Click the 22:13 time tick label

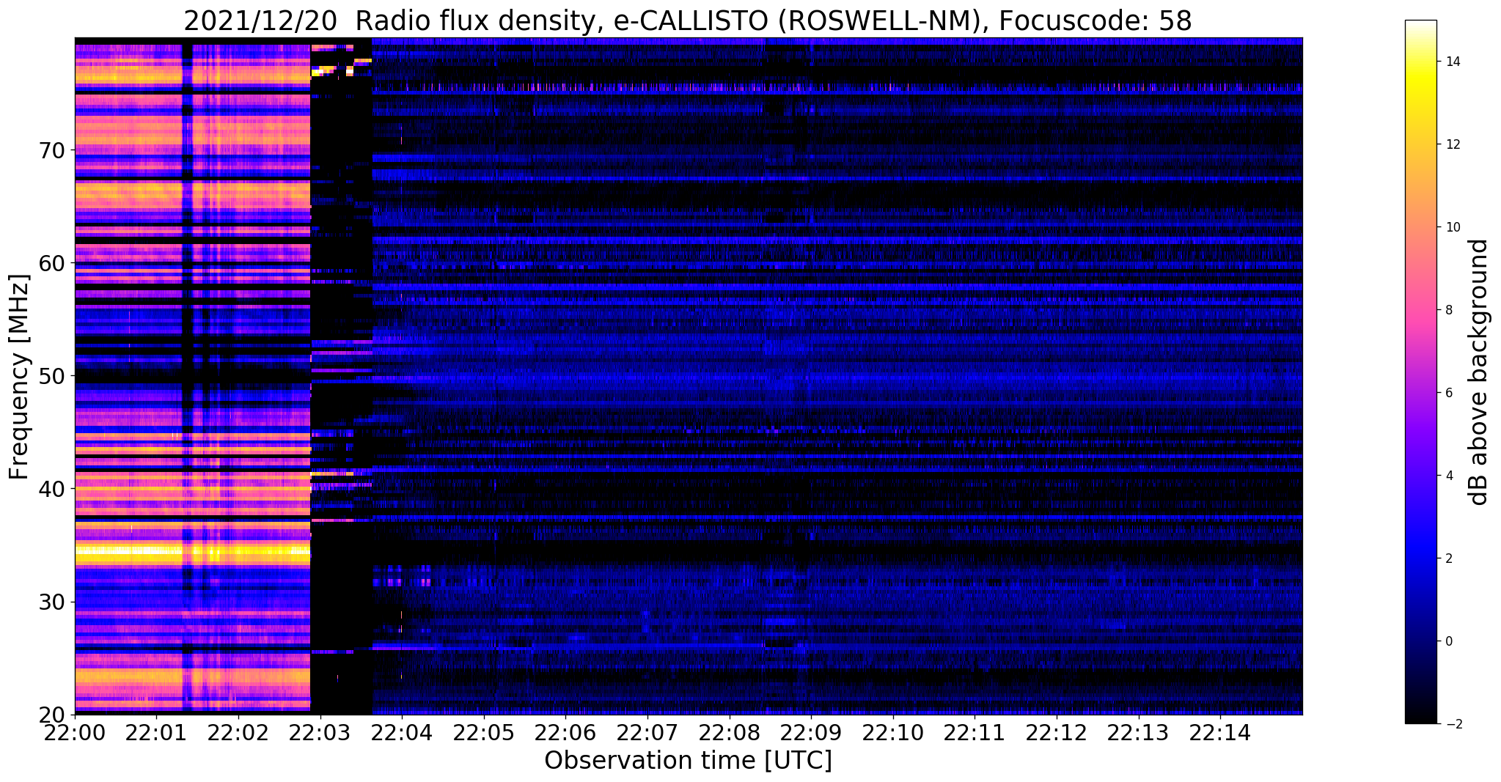pos(1139,733)
